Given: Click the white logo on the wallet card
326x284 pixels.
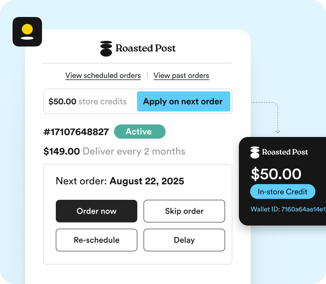Looking at the screenshot, I should click(x=255, y=152).
